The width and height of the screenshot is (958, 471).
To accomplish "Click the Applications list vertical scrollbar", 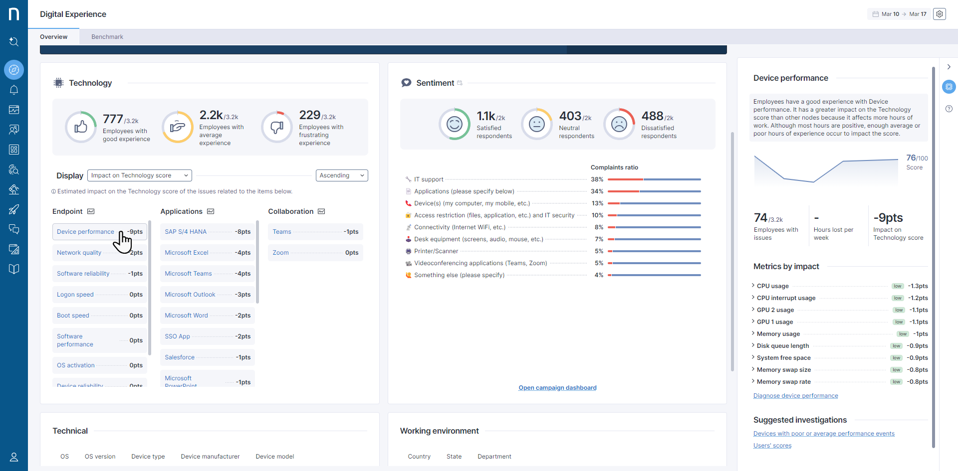I will pyautogui.click(x=257, y=262).
